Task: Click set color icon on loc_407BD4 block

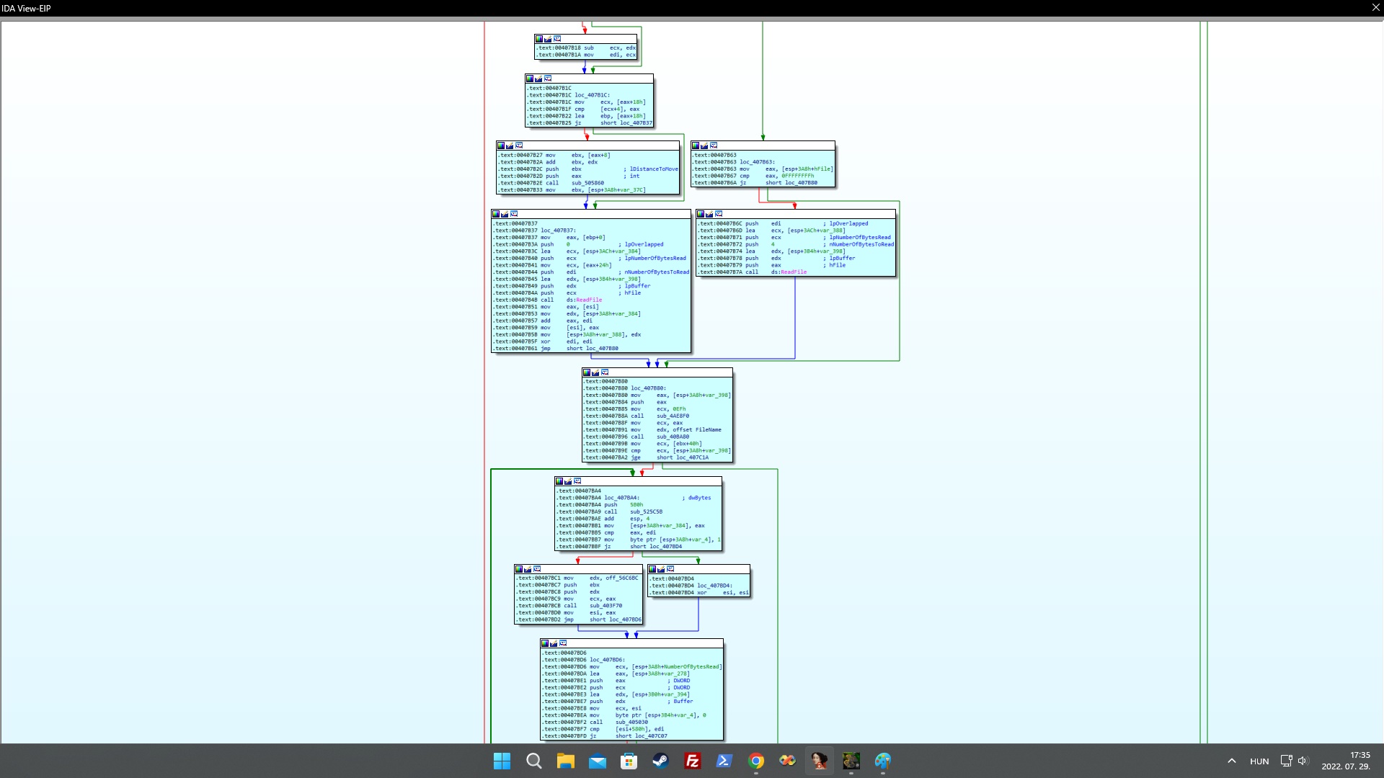Action: [x=652, y=569]
